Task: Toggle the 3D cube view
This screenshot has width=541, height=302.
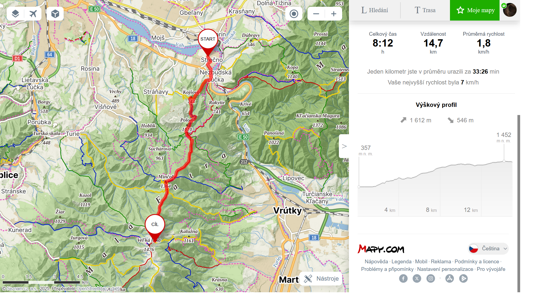Action: click(55, 14)
